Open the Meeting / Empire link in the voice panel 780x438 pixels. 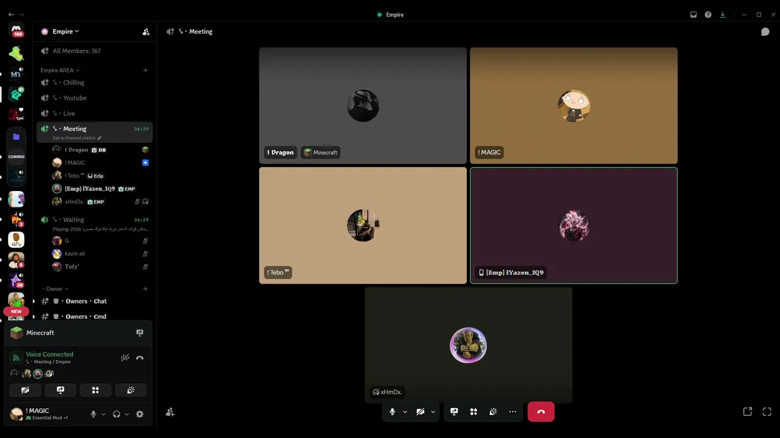pos(48,362)
